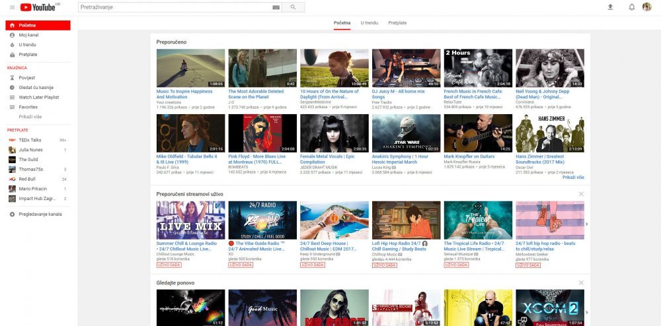Image resolution: width=661 pixels, height=326 pixels.
Task: Play the French Cafe 2 Hours thumbnail
Action: [x=478, y=68]
